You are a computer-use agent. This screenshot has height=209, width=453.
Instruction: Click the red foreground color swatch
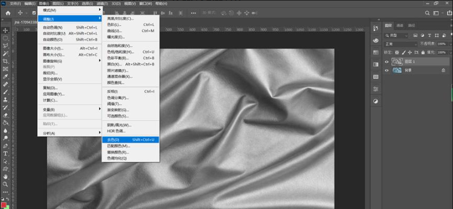[x=3, y=205]
